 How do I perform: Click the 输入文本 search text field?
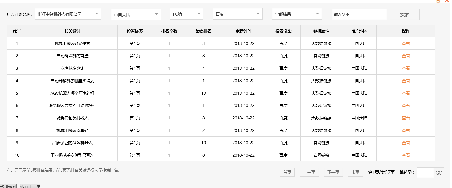pos(359,14)
